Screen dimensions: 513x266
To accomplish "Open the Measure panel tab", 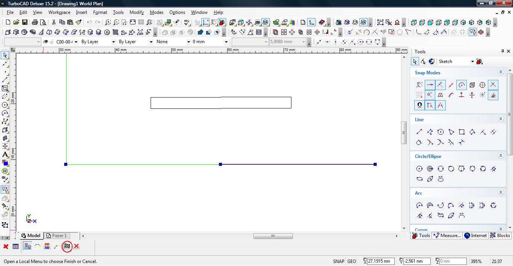I will point(447,236).
